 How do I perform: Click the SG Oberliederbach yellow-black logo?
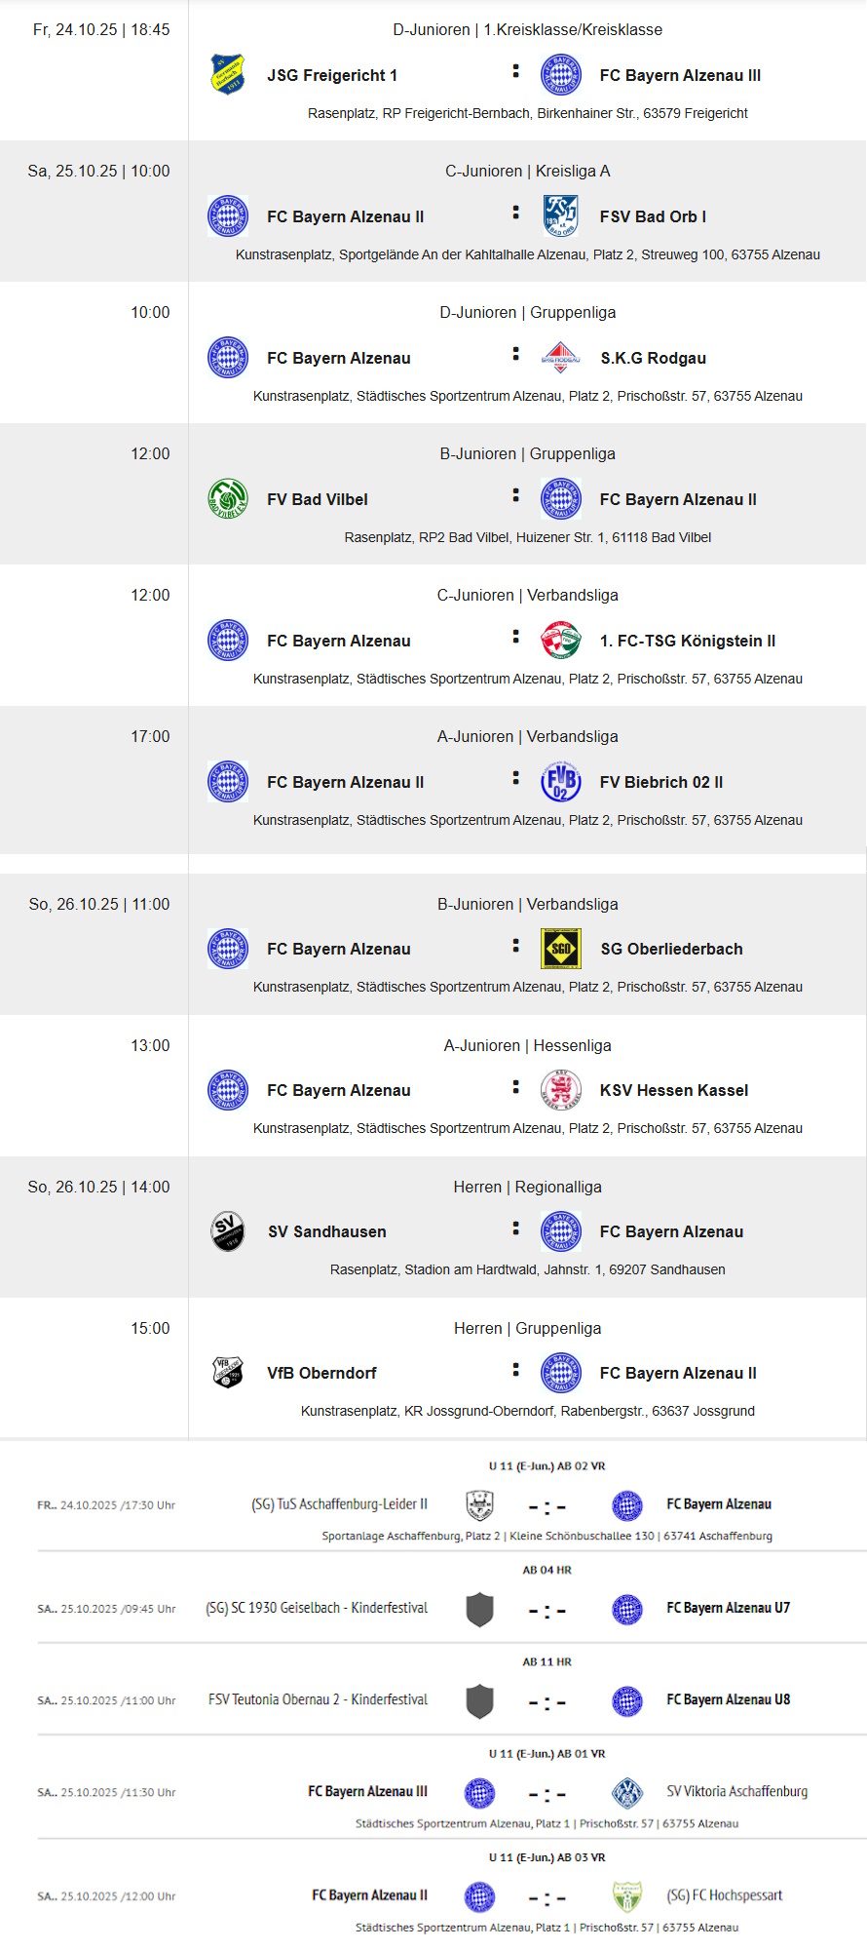tap(561, 949)
